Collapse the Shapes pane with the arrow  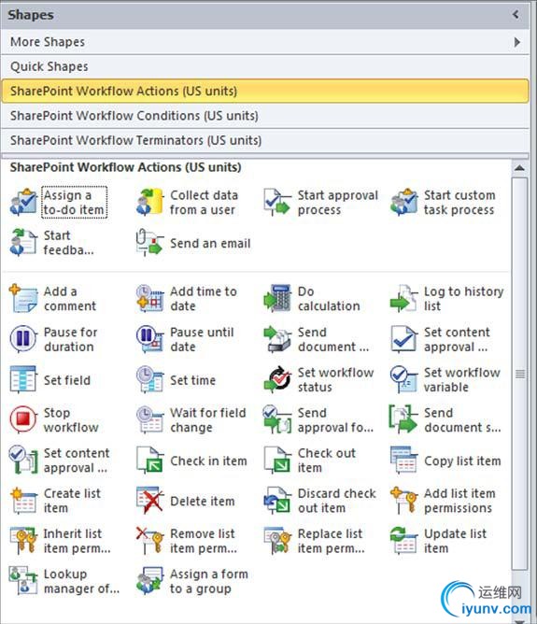click(516, 15)
